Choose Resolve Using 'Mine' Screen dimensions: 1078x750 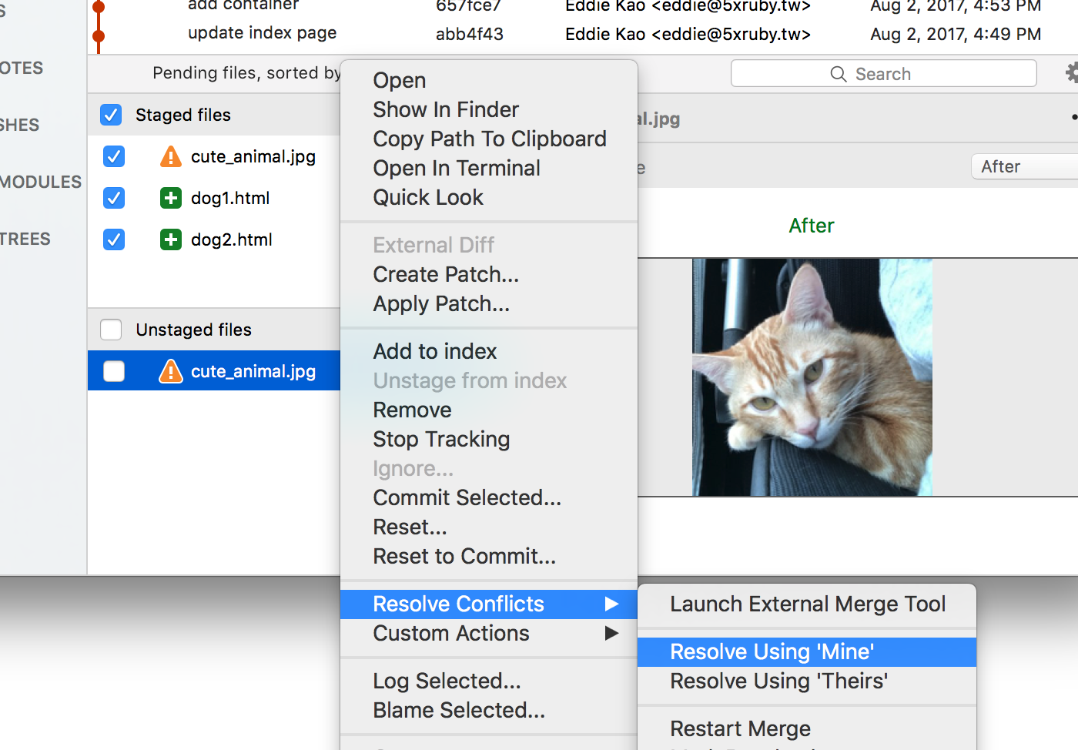click(772, 652)
